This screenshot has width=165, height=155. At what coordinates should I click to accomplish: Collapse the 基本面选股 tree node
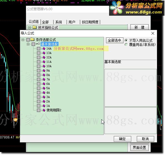click(x=28, y=44)
